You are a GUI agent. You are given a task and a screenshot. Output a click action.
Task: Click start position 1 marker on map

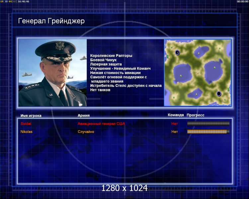click(177, 52)
